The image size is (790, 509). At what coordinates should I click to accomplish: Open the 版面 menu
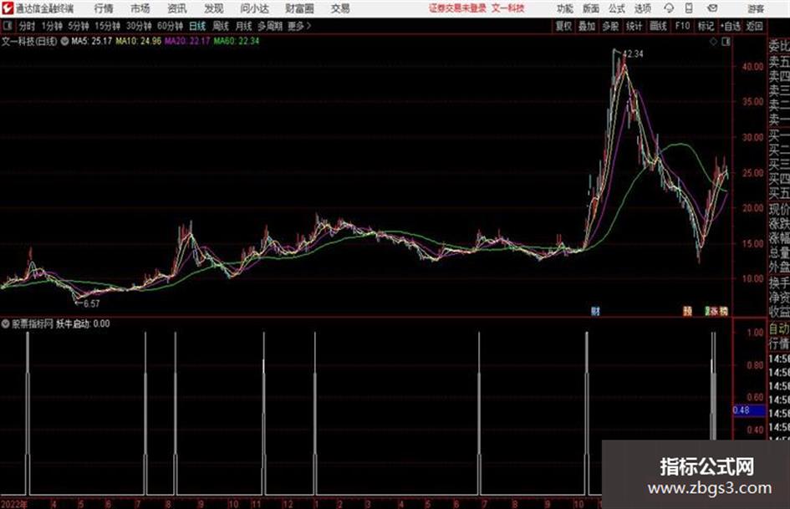591,8
